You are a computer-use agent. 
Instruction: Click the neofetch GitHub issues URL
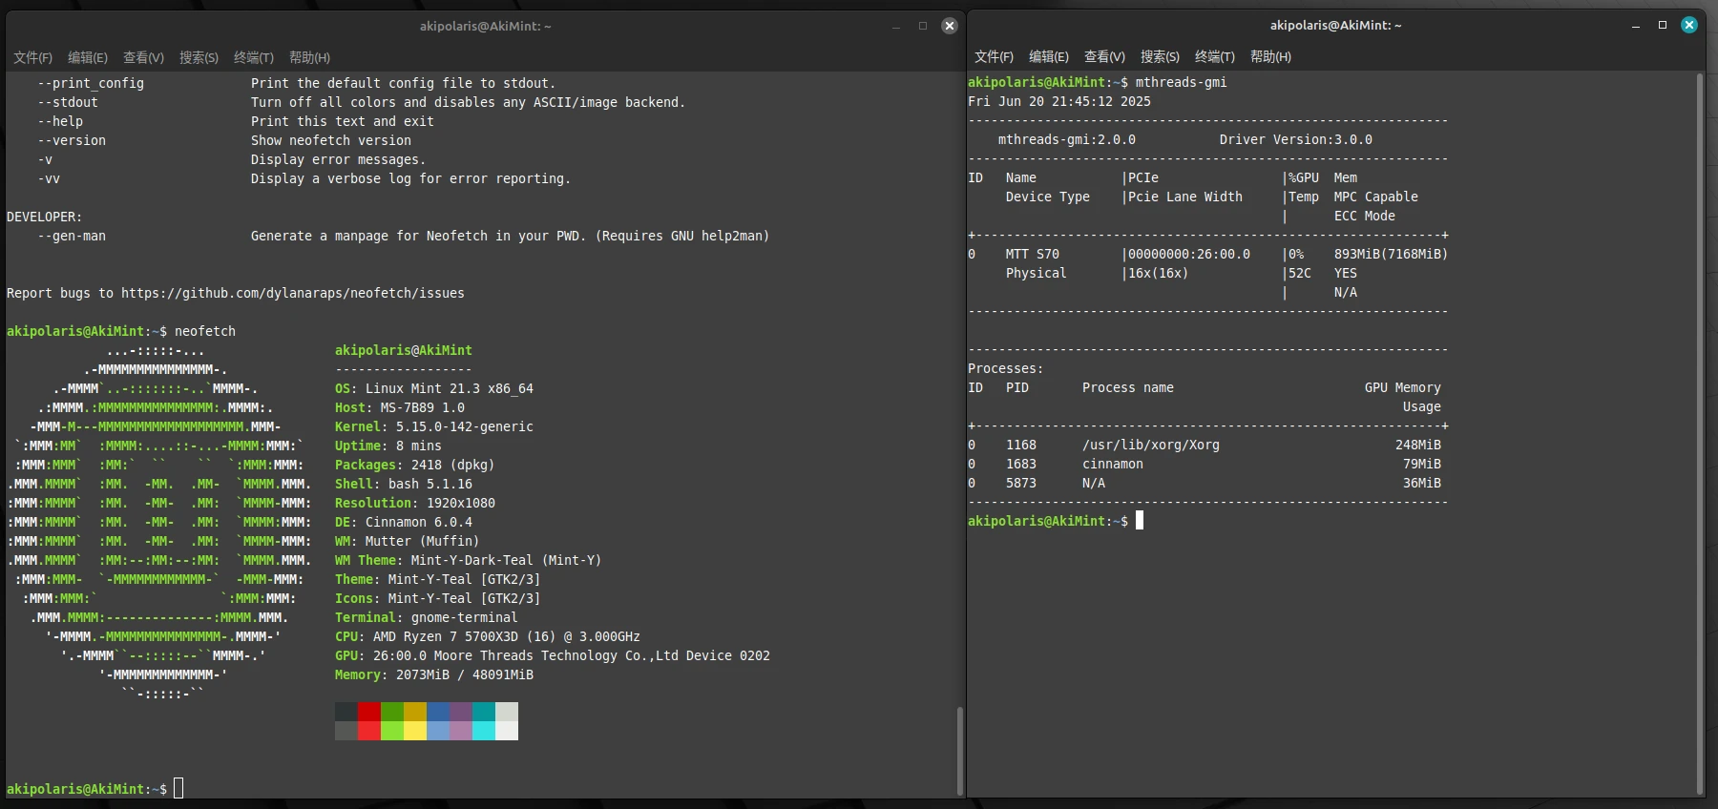pyautogui.click(x=293, y=293)
